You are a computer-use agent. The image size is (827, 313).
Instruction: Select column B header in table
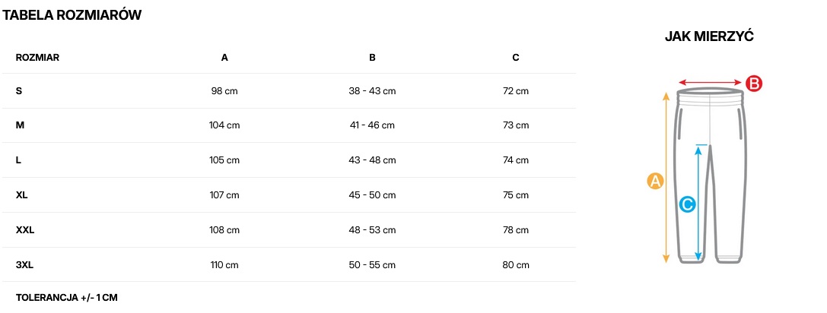point(372,58)
